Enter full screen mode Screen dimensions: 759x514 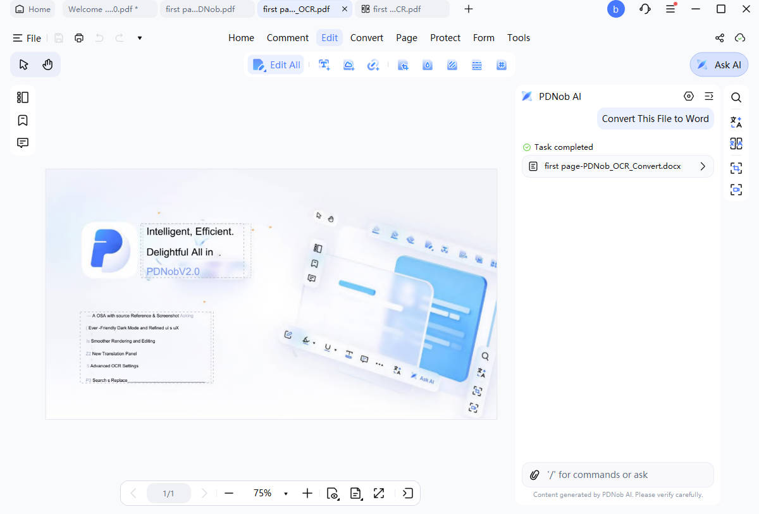click(379, 493)
